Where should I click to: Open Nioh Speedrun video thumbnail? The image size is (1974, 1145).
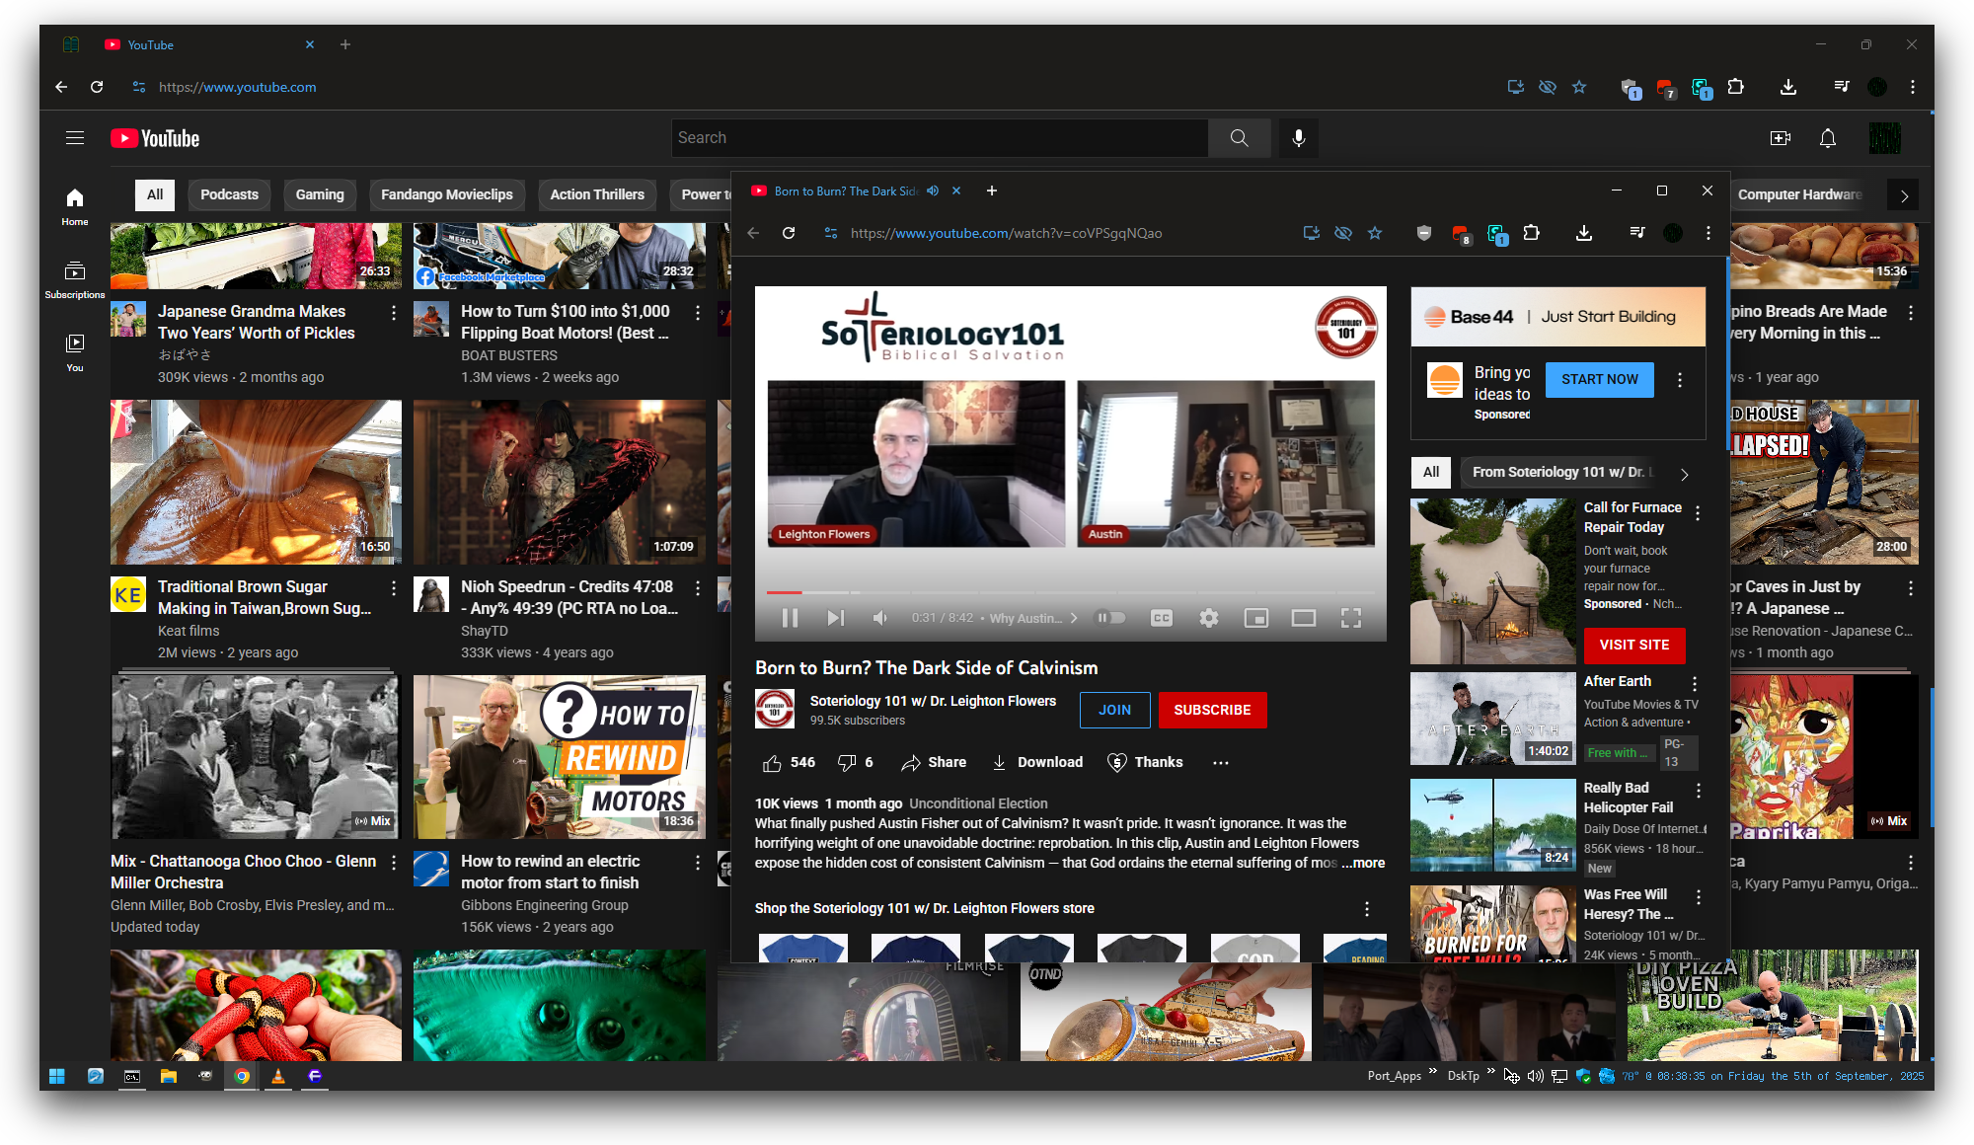point(560,482)
